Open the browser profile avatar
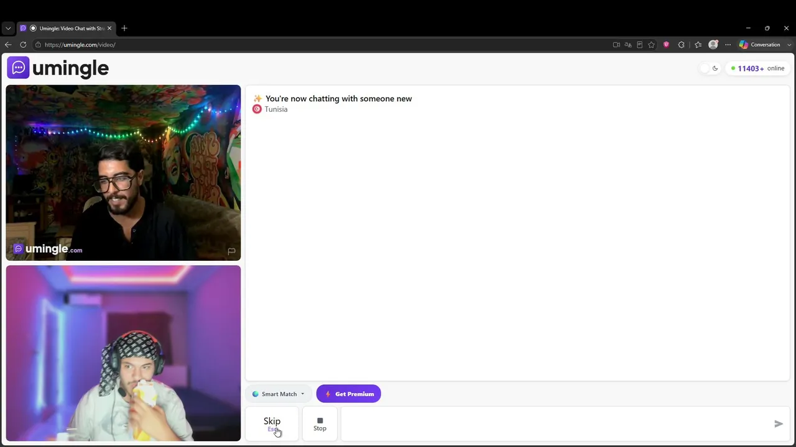The image size is (796, 447). coord(713,45)
